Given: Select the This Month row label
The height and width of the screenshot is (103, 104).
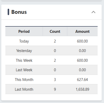Looking at the screenshot, I should click(24, 80).
